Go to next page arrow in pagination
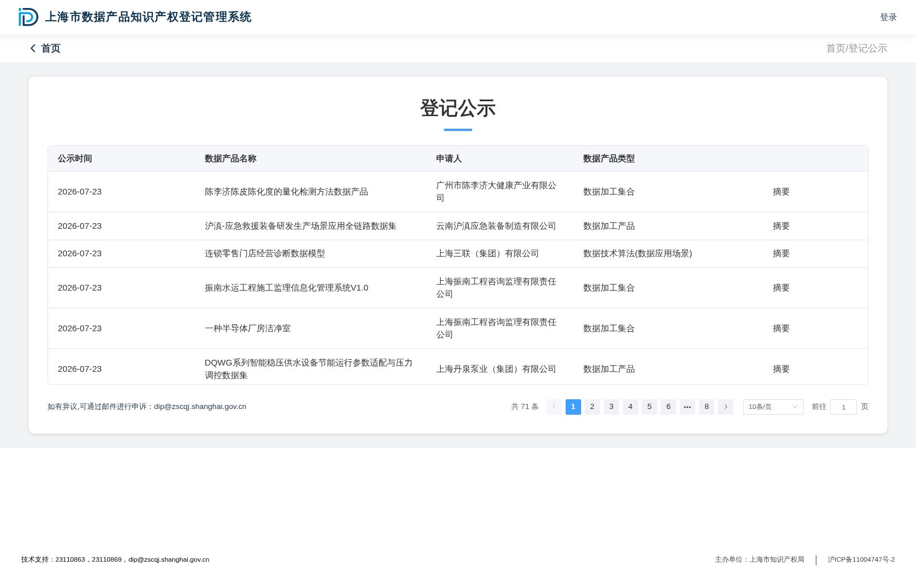916x572 pixels. point(725,407)
